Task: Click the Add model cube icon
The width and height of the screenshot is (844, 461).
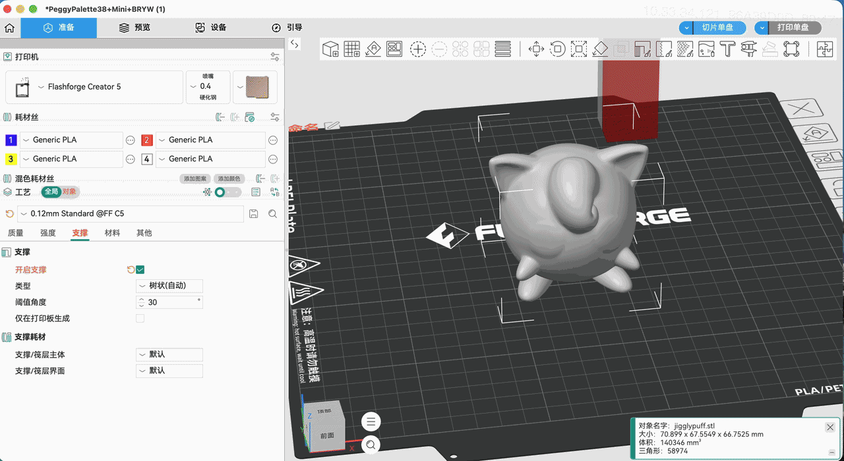Action: pos(330,49)
